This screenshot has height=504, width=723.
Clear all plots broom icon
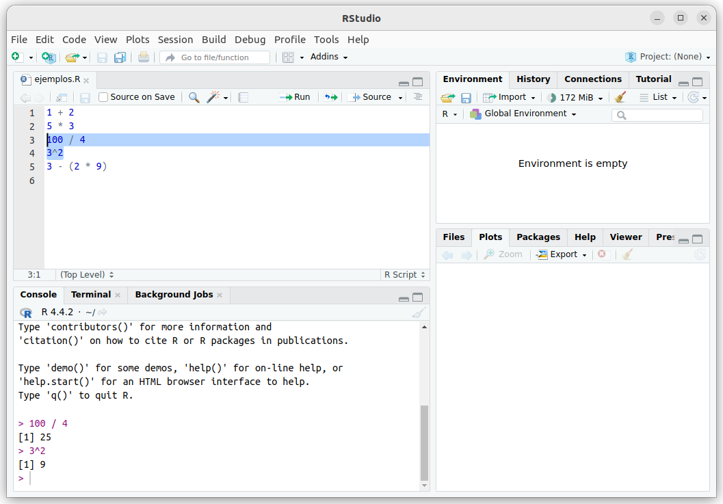pyautogui.click(x=627, y=254)
